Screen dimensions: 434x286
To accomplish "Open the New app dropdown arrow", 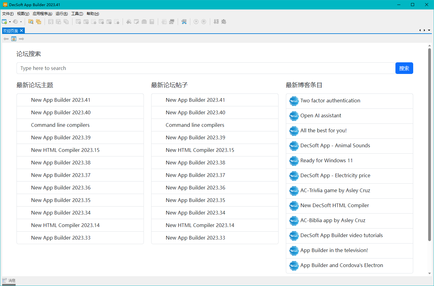I will click(10, 22).
